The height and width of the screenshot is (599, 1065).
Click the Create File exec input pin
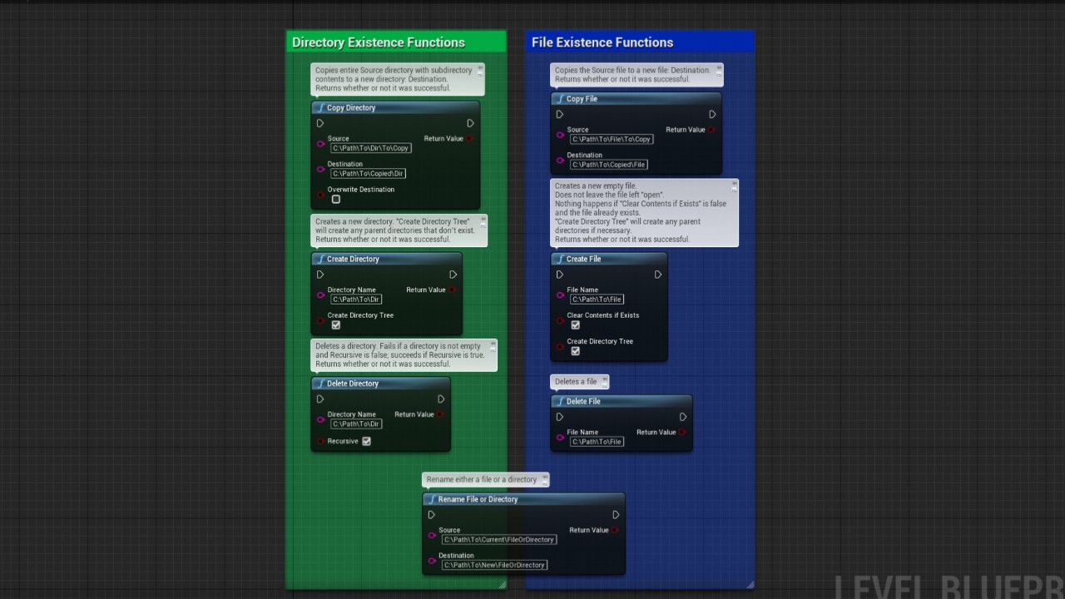coord(560,275)
